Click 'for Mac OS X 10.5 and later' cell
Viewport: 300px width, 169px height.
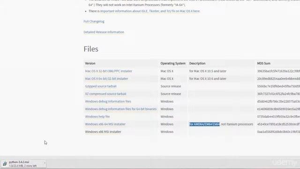pyautogui.click(x=208, y=71)
